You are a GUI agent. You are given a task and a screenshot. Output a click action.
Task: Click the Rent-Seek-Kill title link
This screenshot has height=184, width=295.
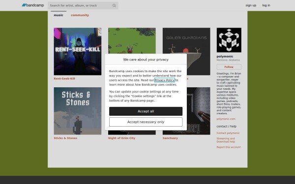[x=64, y=79]
